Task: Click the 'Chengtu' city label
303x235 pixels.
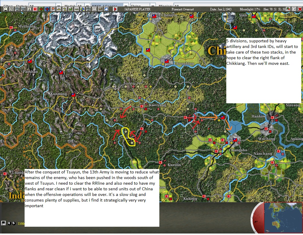Action: (x=169, y=15)
